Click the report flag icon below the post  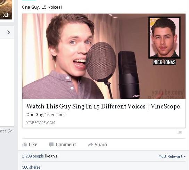180,132
